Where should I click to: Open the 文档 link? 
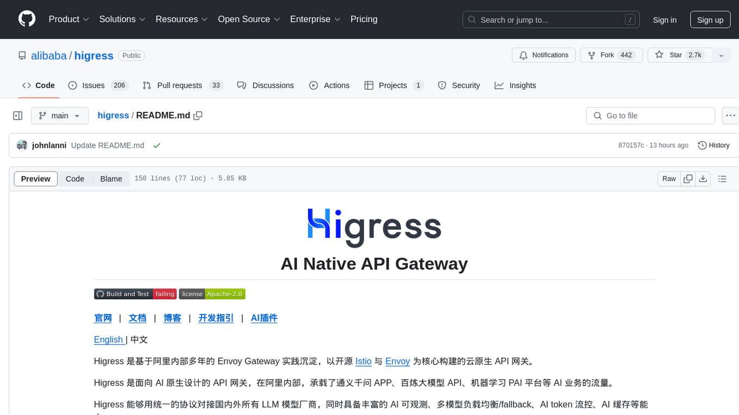tap(137, 318)
